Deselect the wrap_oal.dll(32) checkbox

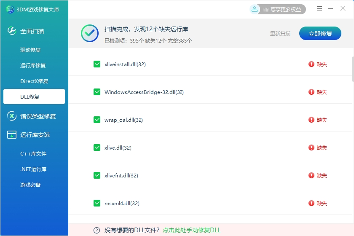(x=97, y=120)
